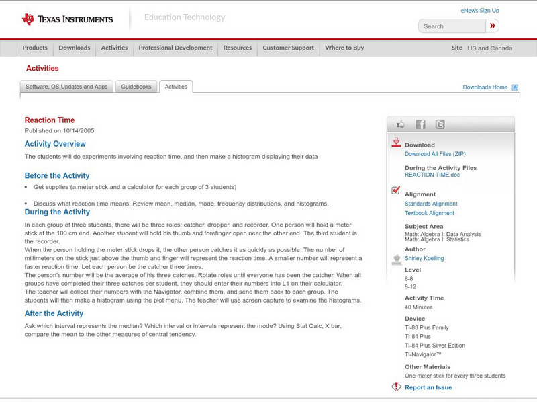Open the Customer Support menu
537x402 pixels.
288,48
